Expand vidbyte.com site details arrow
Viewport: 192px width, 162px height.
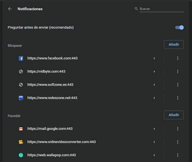(154, 72)
